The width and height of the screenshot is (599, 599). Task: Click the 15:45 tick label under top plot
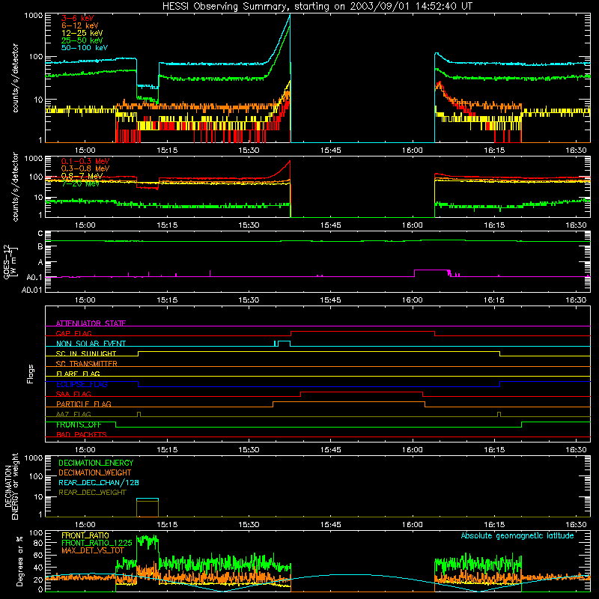point(330,150)
